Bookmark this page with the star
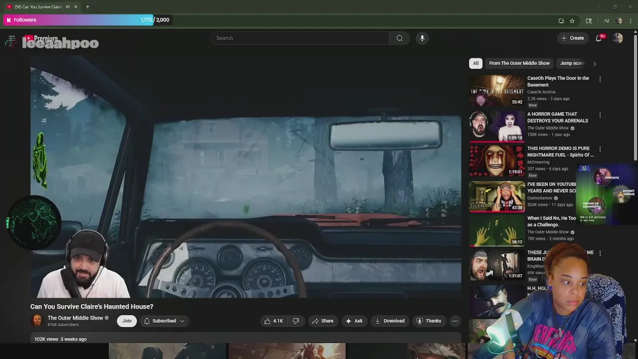 click(x=572, y=20)
